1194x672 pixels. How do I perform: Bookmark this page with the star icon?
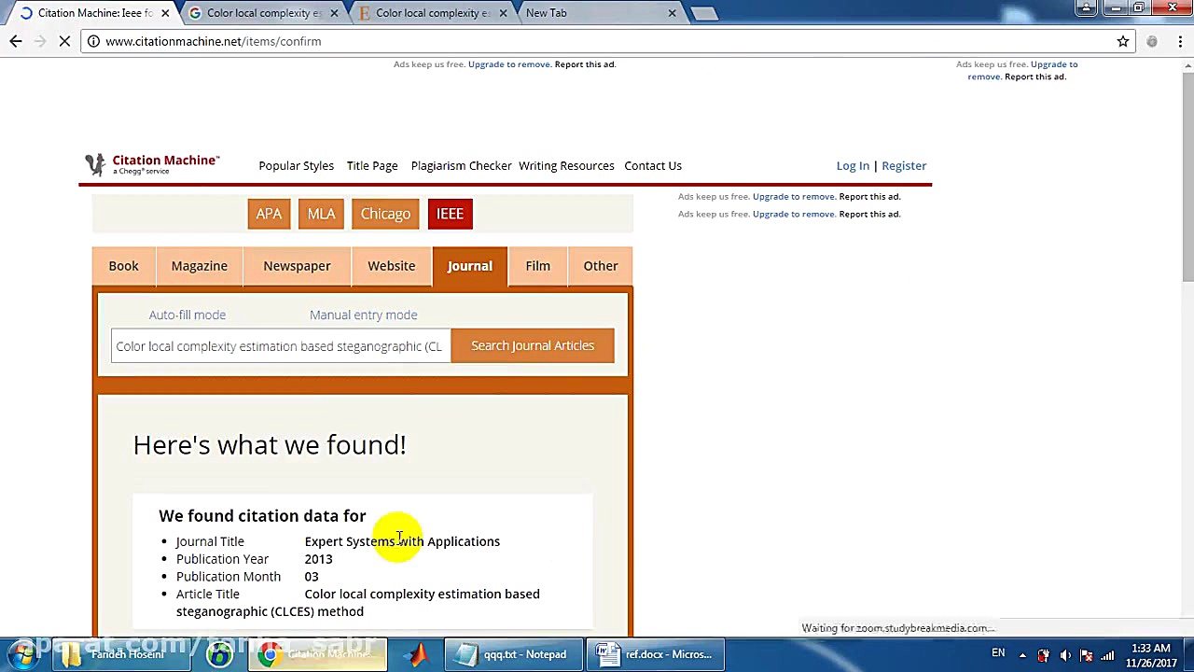1123,41
